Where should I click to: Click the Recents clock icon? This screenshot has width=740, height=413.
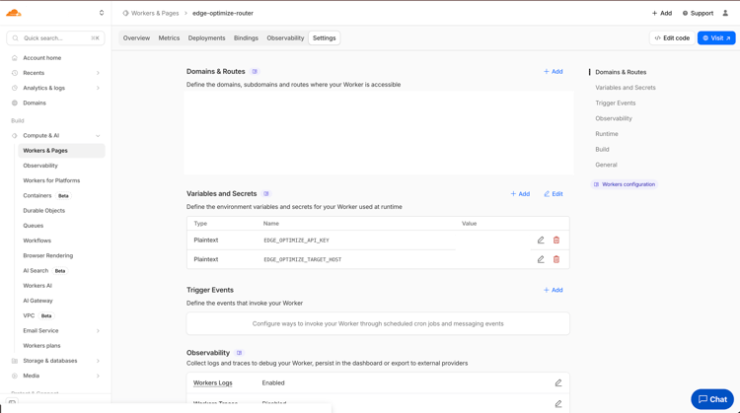pos(15,73)
